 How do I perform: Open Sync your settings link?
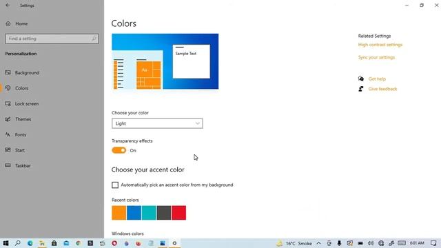tap(376, 57)
